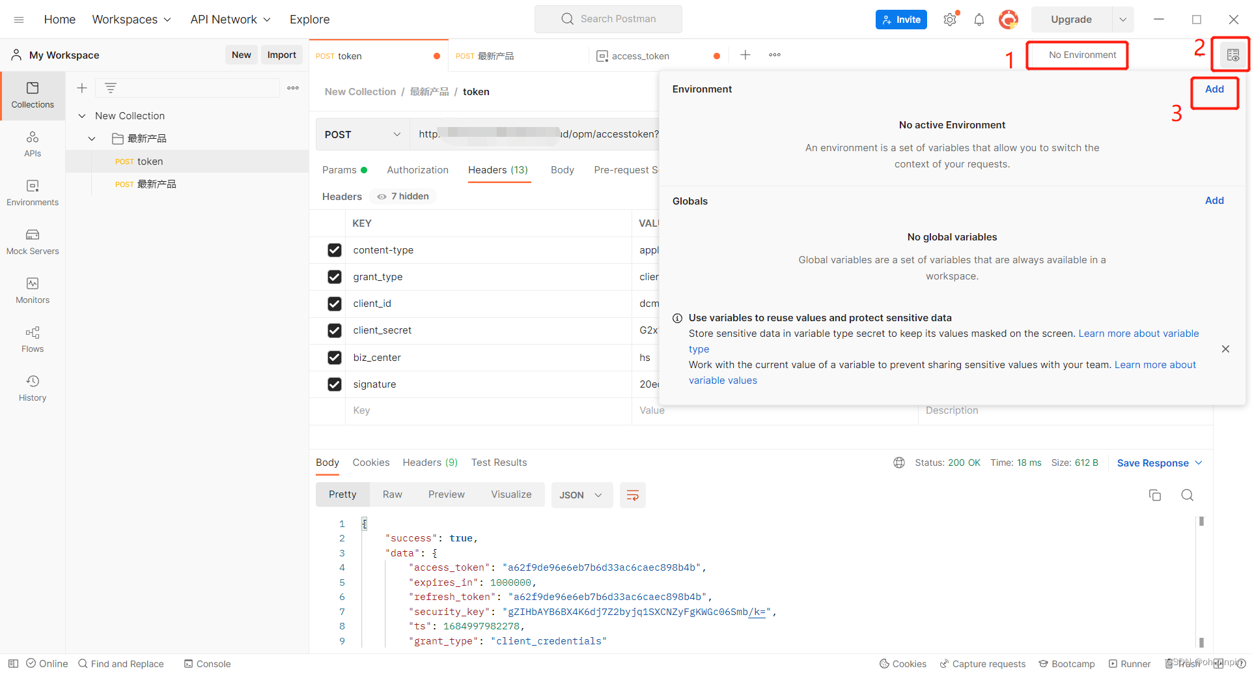The width and height of the screenshot is (1252, 673).
Task: Add a new Environment
Action: pos(1214,89)
